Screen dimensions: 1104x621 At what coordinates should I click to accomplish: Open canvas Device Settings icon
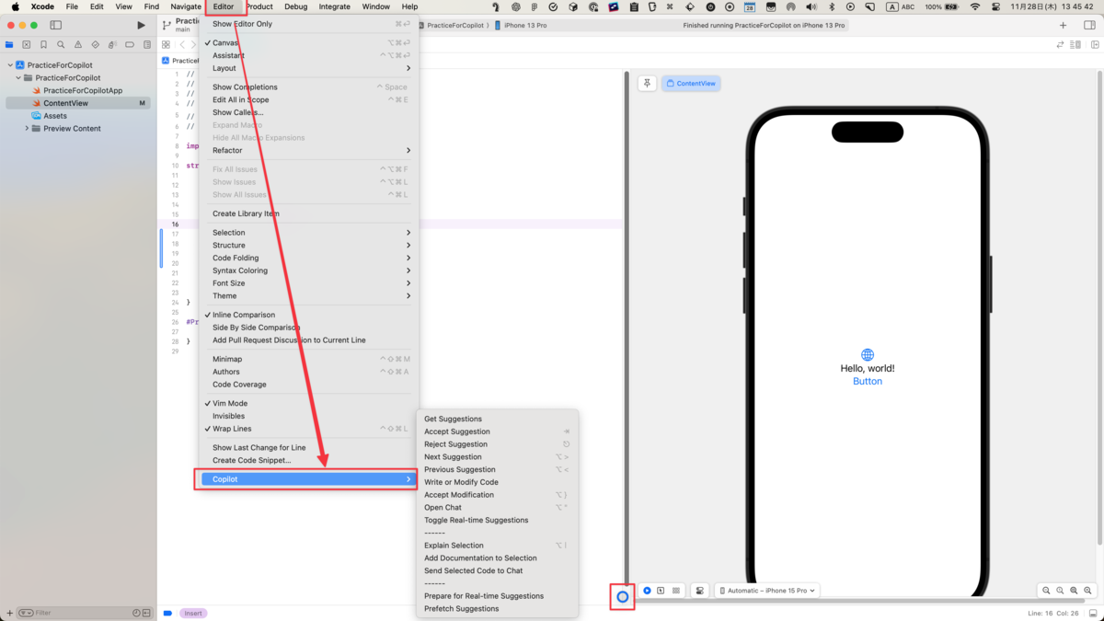[700, 591]
